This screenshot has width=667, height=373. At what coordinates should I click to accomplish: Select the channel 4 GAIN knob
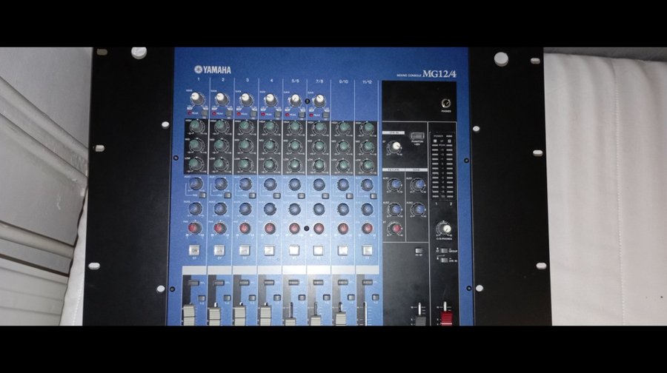click(271, 99)
